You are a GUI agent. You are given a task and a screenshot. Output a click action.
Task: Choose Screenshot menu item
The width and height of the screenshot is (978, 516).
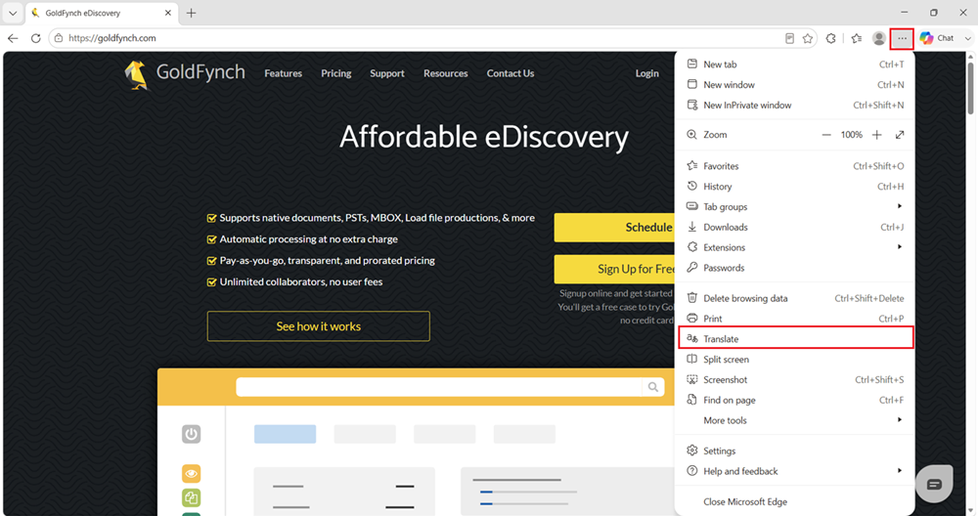tap(795, 379)
